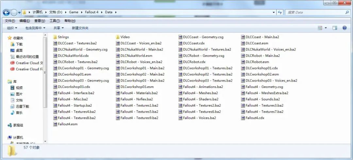Click the Fallout4 - MeshesExtra.ba2 filename
The height and width of the screenshot is (160, 353).
coord(267,93)
